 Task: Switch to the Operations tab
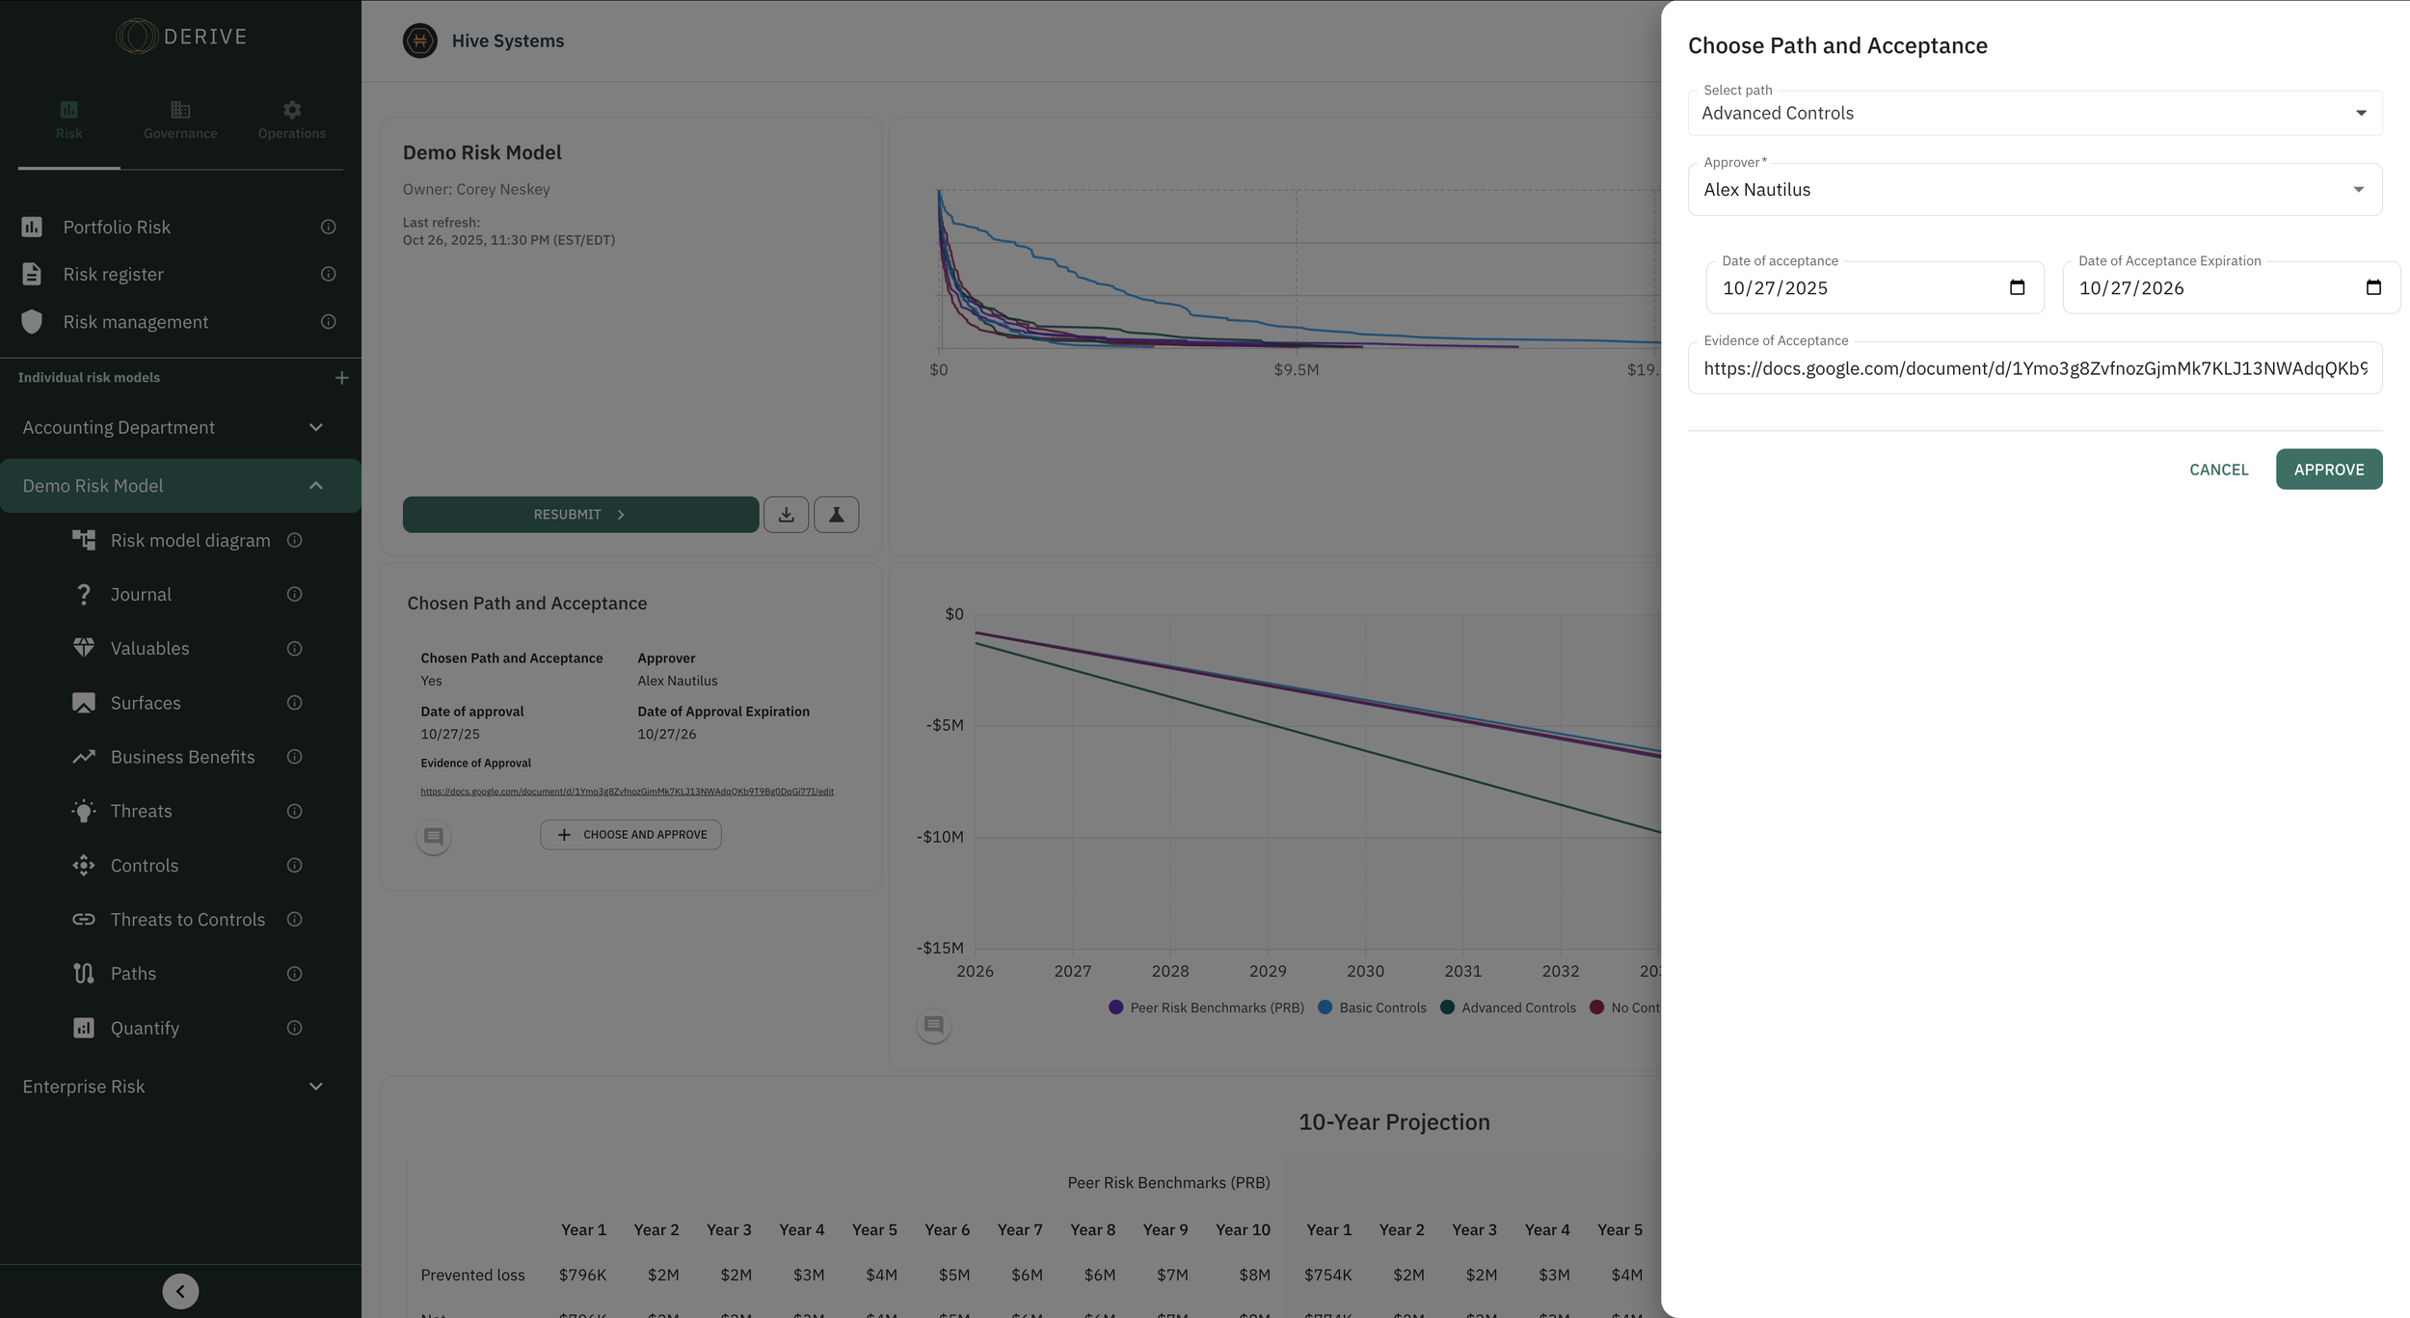point(291,120)
